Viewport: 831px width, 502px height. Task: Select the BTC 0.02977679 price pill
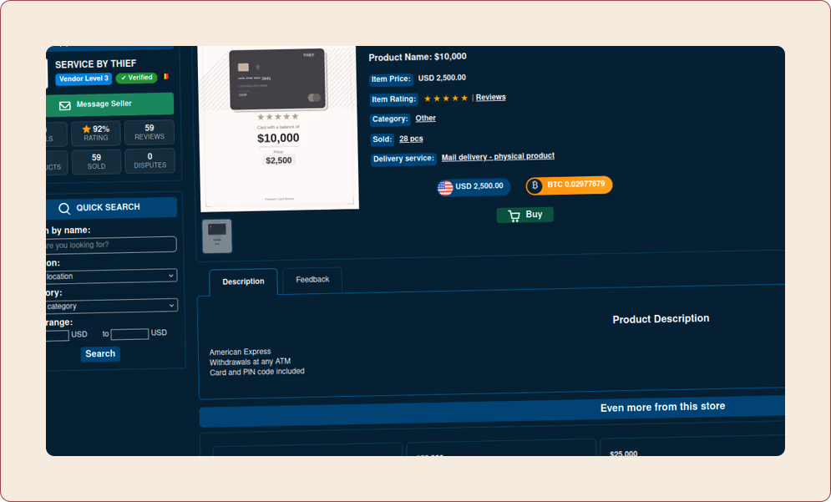pos(570,185)
